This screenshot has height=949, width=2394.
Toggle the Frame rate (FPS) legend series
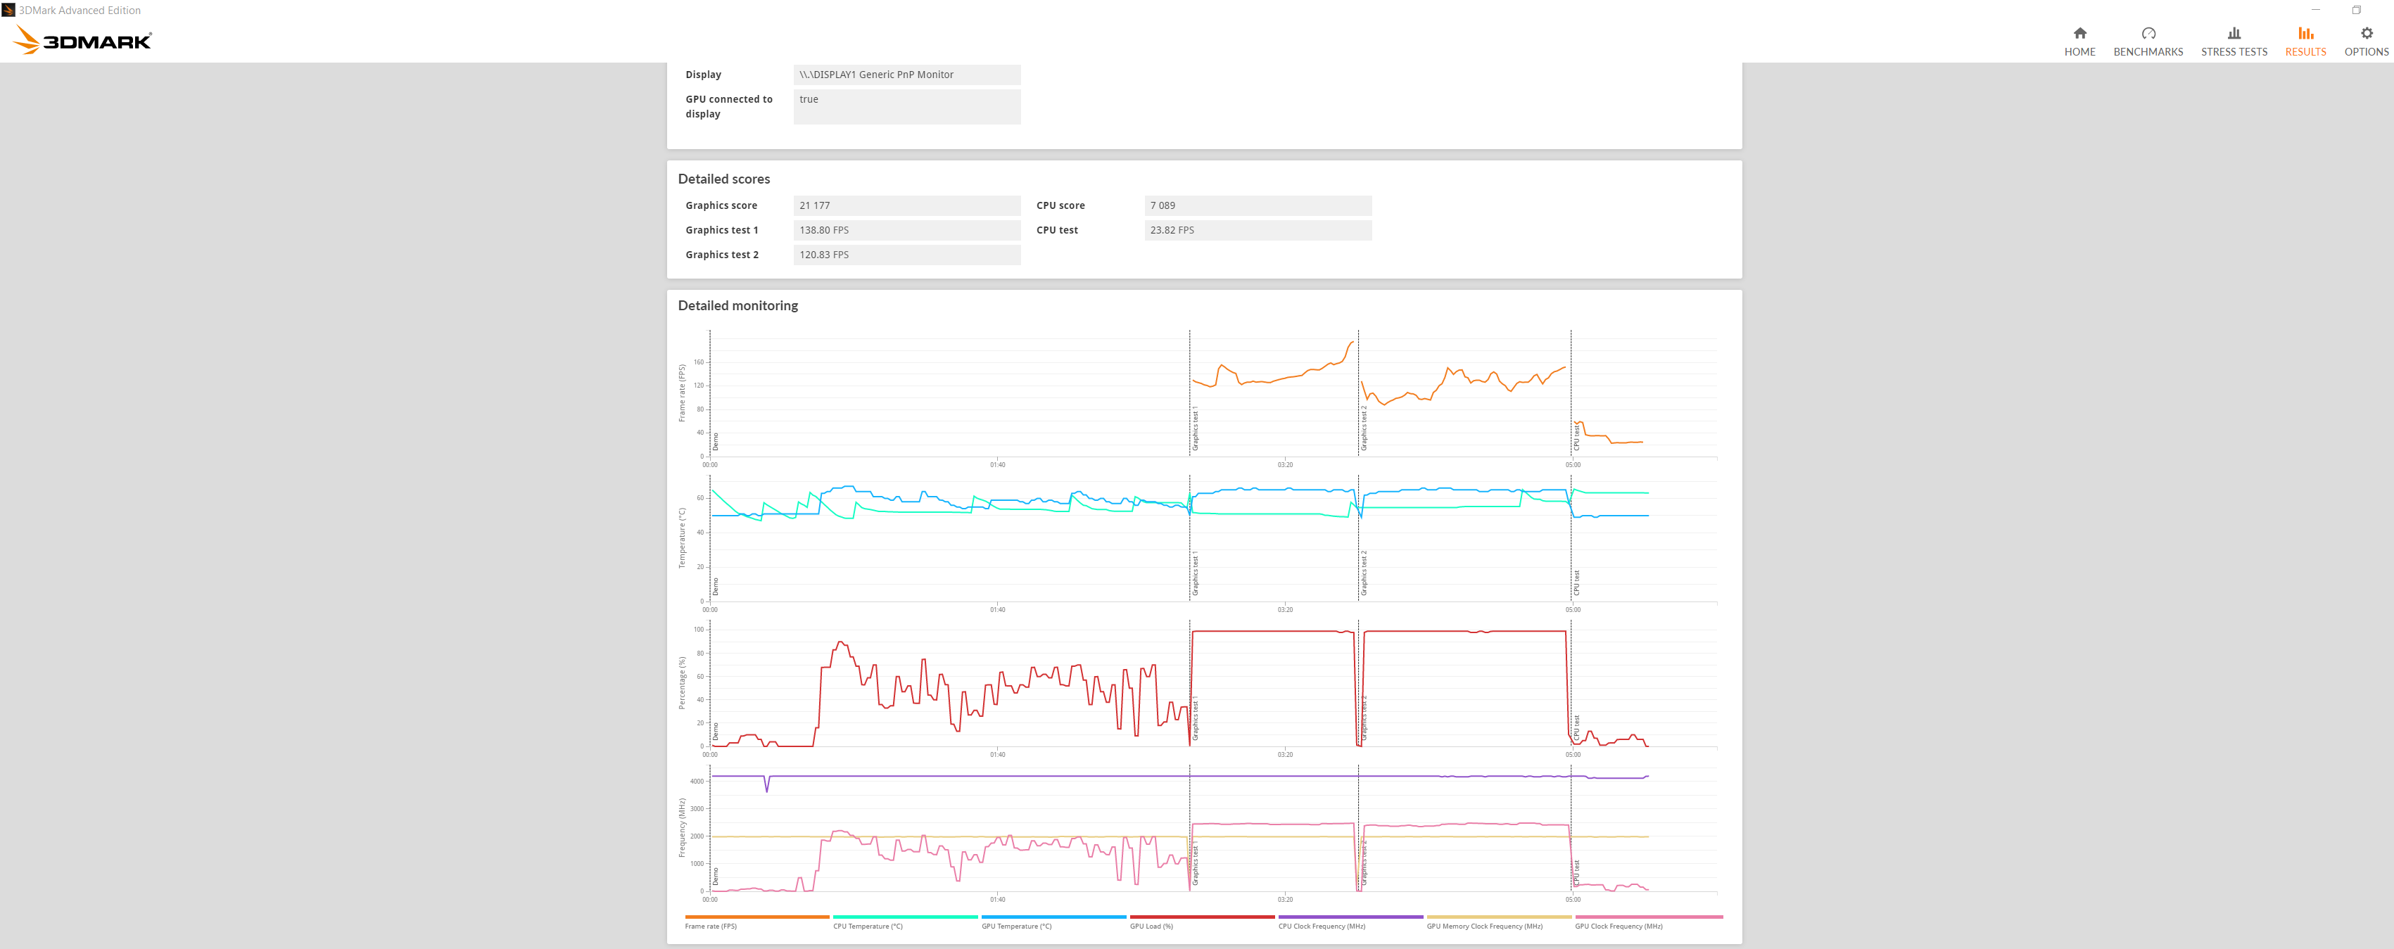pyautogui.click(x=711, y=926)
